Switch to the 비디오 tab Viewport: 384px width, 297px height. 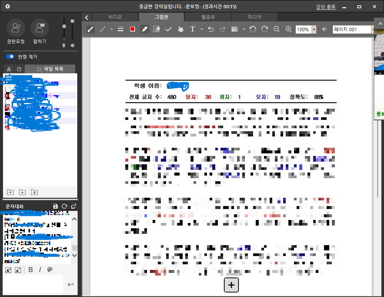tap(115, 17)
